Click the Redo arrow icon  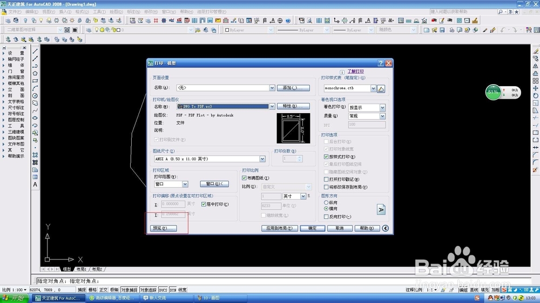514,30
